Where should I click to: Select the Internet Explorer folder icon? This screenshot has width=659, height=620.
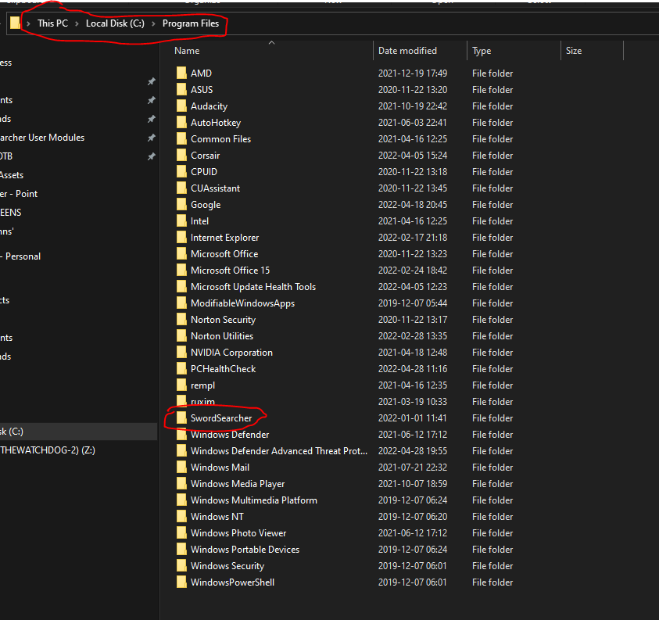pos(181,237)
